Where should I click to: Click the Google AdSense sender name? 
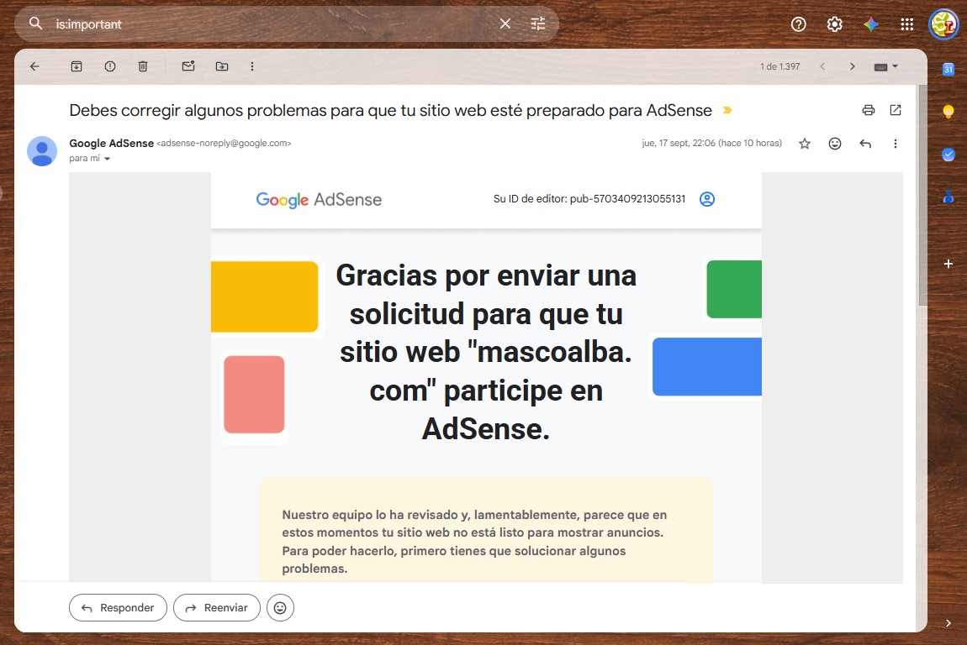[112, 143]
